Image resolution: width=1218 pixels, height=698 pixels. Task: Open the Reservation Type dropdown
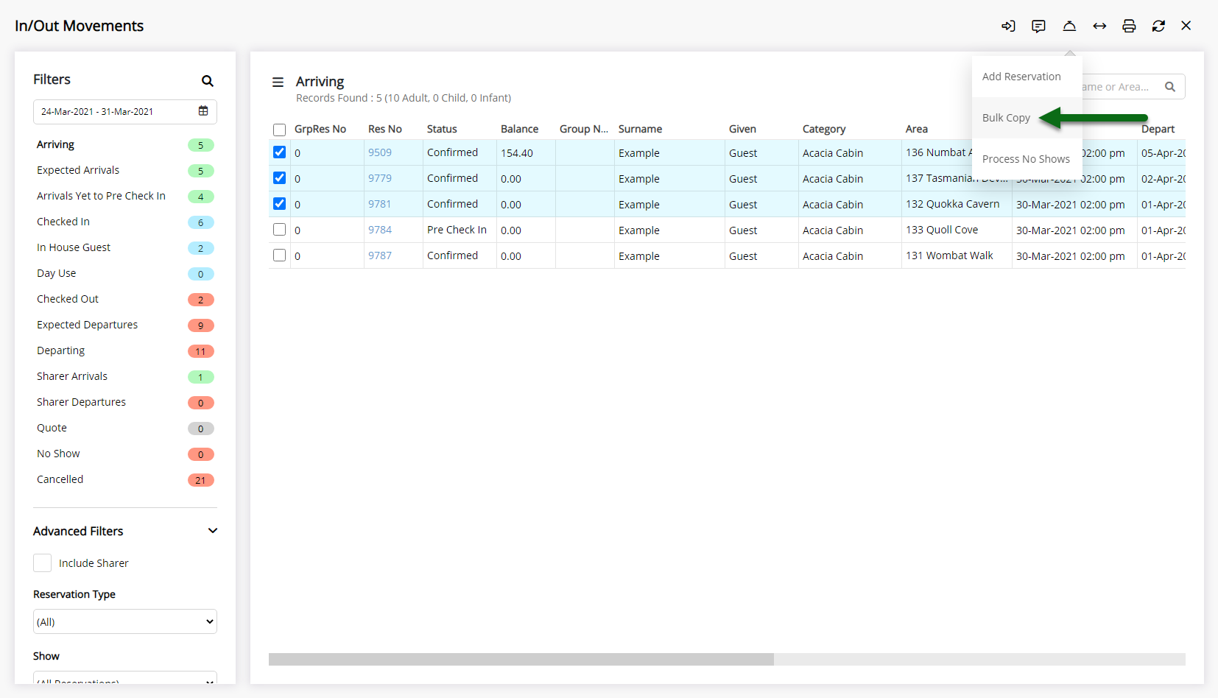pos(125,621)
